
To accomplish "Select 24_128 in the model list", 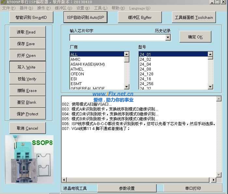I will coord(146,74).
